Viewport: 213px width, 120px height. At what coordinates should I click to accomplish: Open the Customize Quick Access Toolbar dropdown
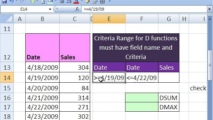coord(109,1)
